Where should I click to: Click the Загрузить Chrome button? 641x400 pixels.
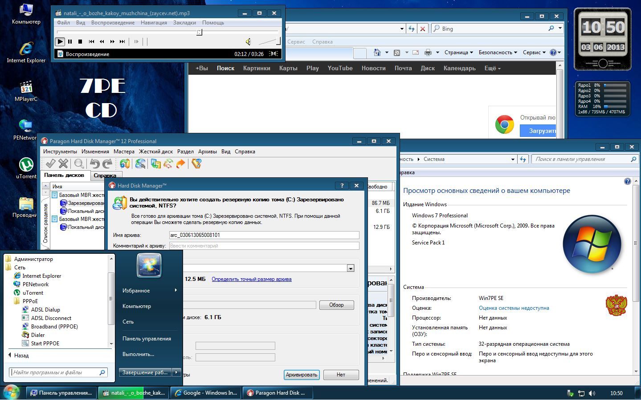538,131
